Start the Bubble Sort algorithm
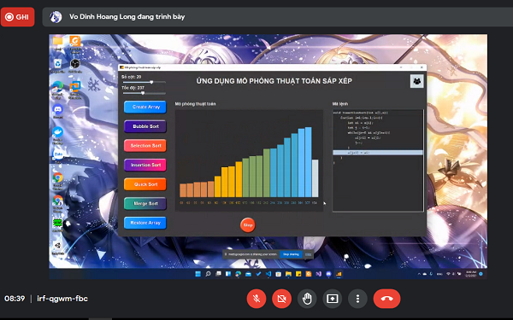The width and height of the screenshot is (513, 320). tap(145, 126)
